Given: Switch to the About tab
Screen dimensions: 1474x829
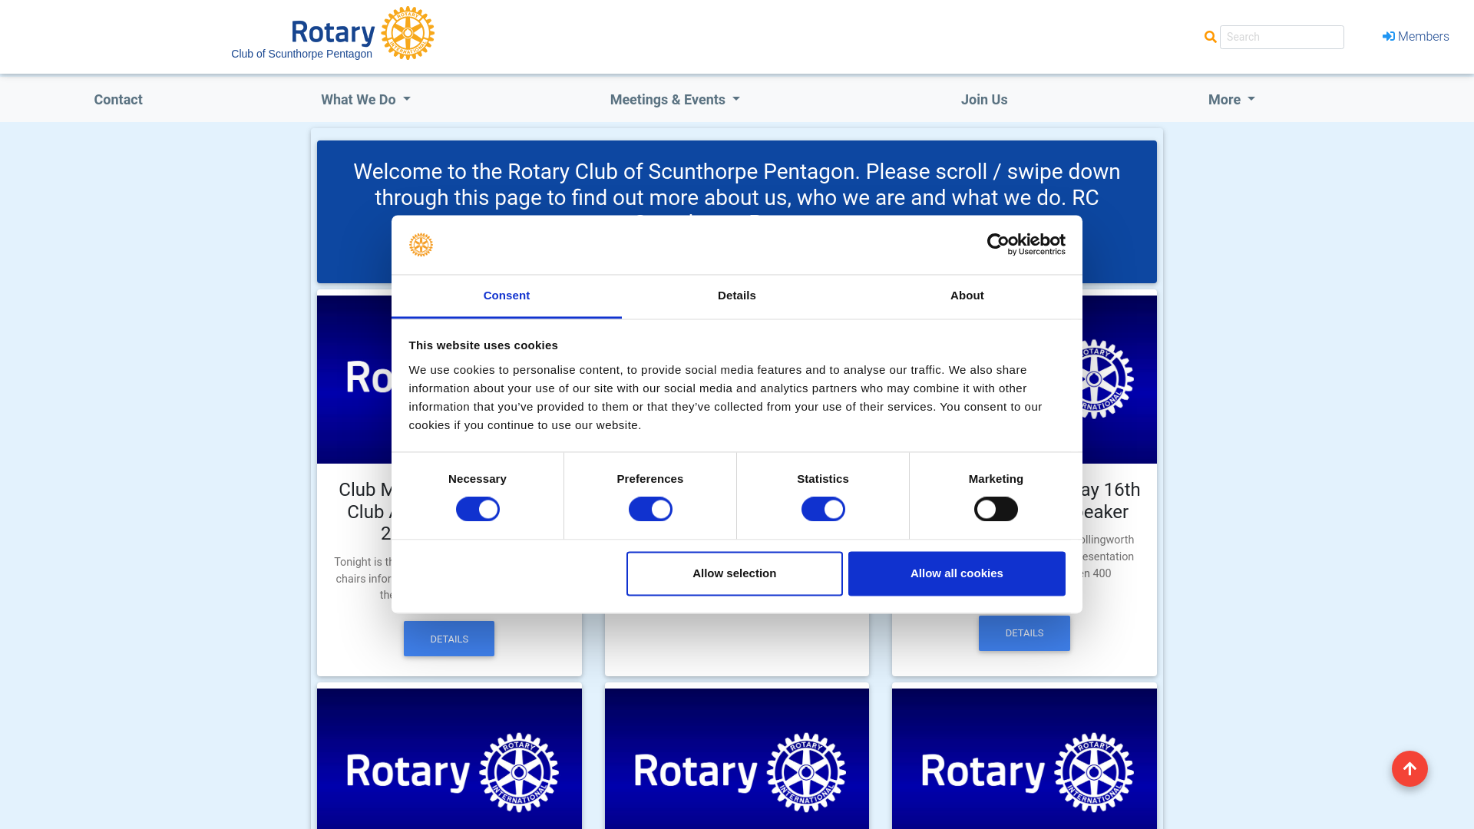Looking at the screenshot, I should click(x=967, y=296).
